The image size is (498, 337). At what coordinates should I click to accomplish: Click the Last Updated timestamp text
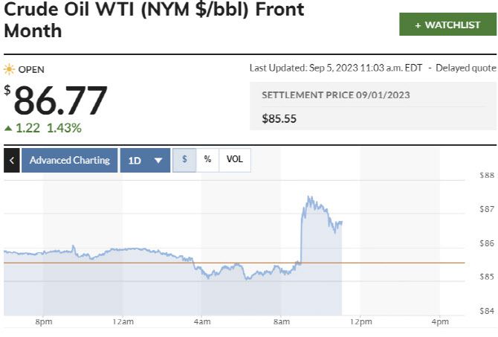(336, 68)
